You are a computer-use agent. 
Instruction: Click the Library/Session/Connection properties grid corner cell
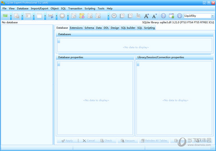(x=138, y=64)
